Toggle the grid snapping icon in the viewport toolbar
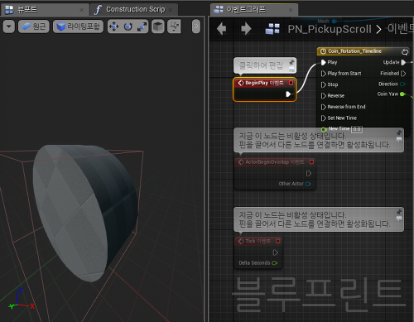Viewport: 414px width, 322px height. [x=174, y=26]
